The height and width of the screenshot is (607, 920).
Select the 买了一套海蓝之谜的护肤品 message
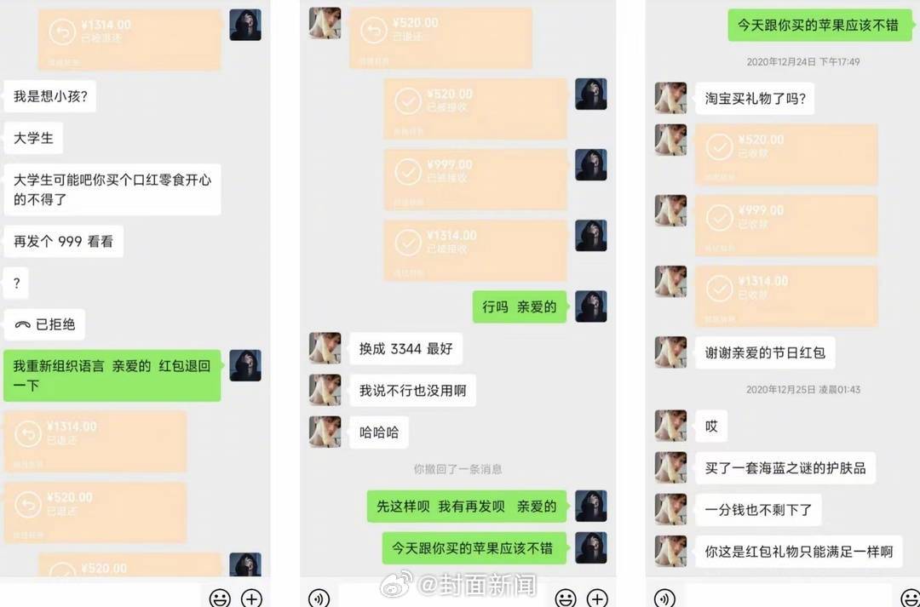pos(785,468)
